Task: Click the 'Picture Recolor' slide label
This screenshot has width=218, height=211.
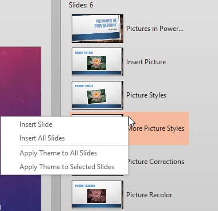Action: click(x=149, y=195)
